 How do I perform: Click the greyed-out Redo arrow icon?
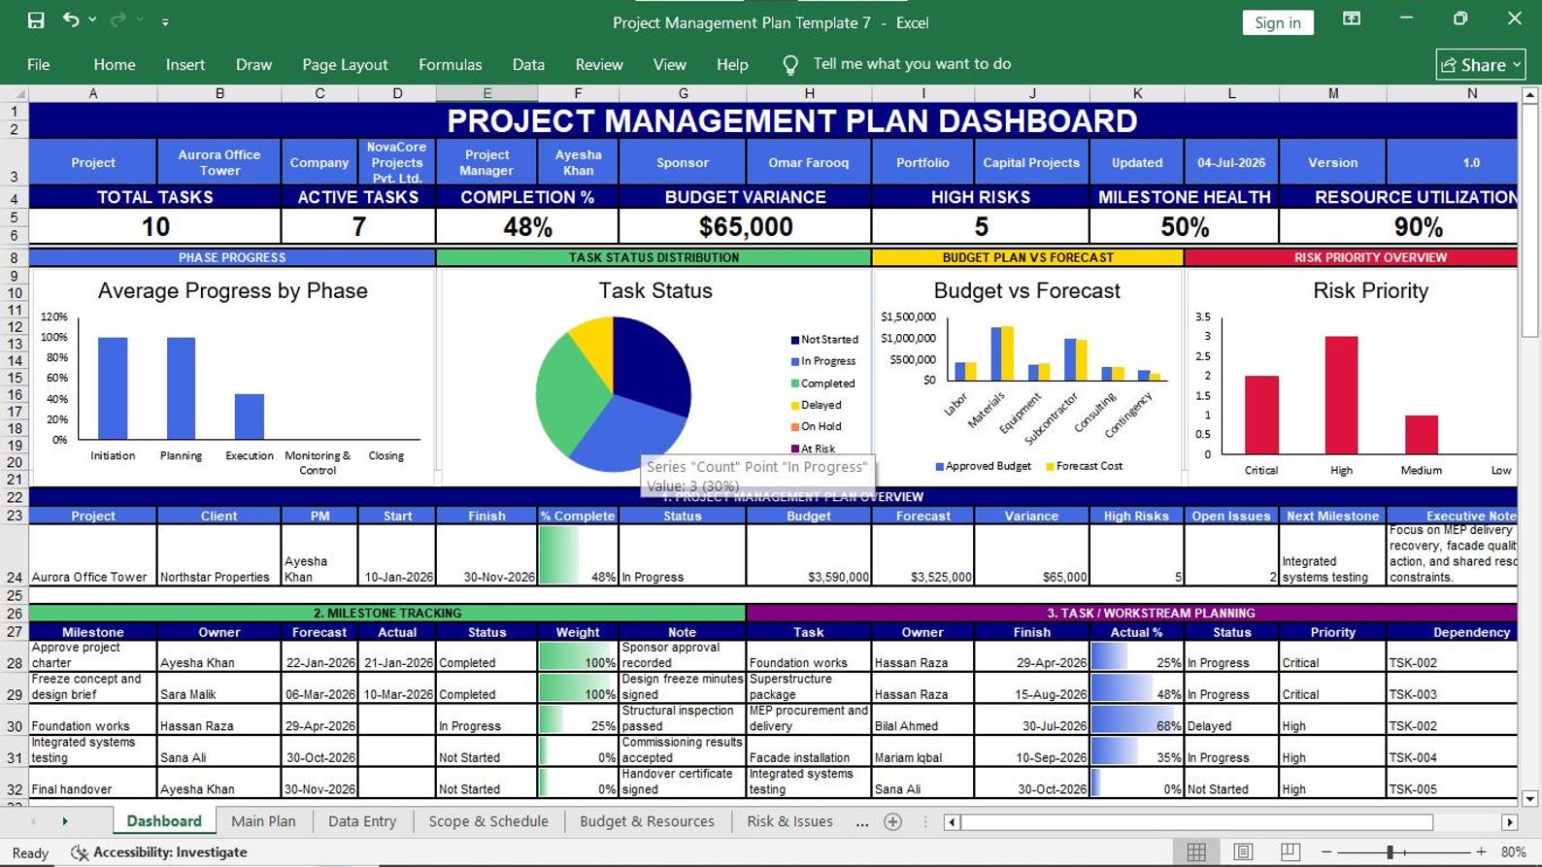pyautogui.click(x=118, y=20)
